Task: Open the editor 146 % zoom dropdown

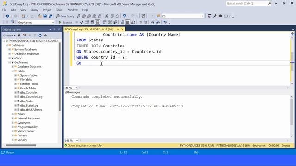Action: [x=76, y=88]
